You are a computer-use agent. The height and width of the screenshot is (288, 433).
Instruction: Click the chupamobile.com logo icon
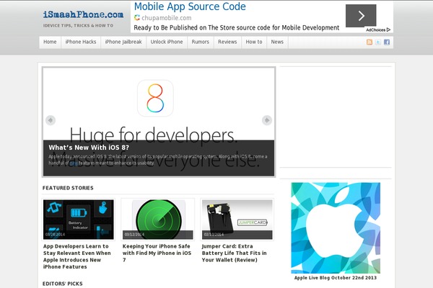(x=137, y=17)
